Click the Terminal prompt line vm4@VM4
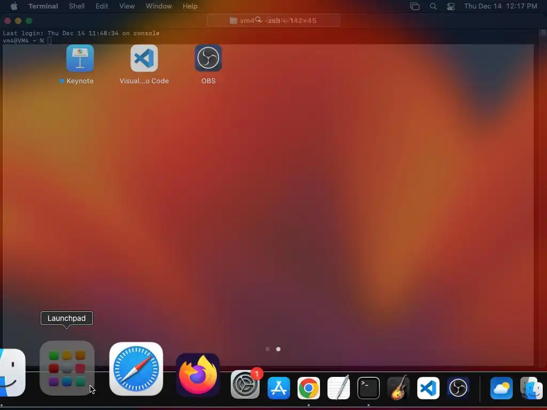The image size is (547, 410). 27,41
